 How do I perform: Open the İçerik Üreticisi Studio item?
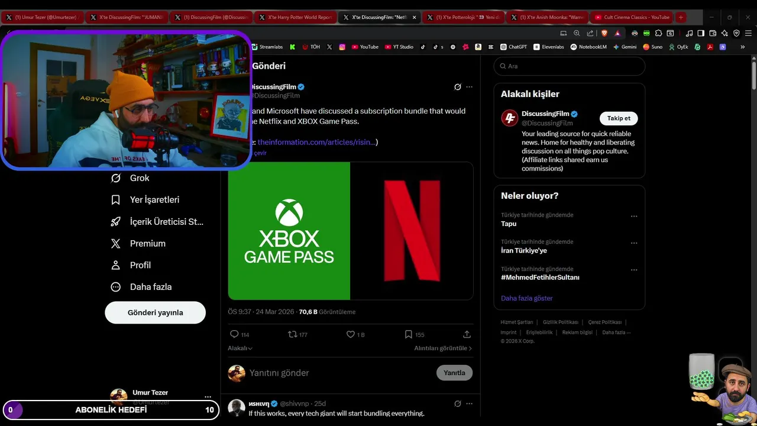click(x=157, y=222)
